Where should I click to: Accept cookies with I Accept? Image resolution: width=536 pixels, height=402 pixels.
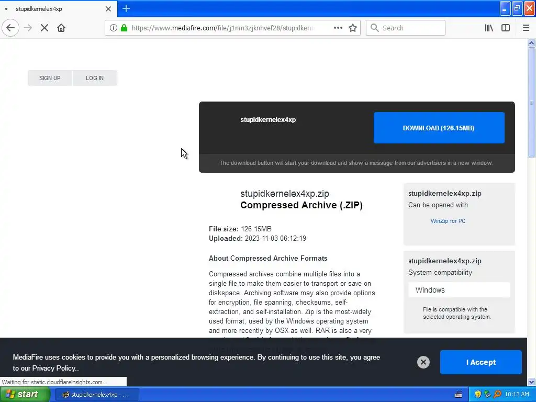[x=481, y=362]
